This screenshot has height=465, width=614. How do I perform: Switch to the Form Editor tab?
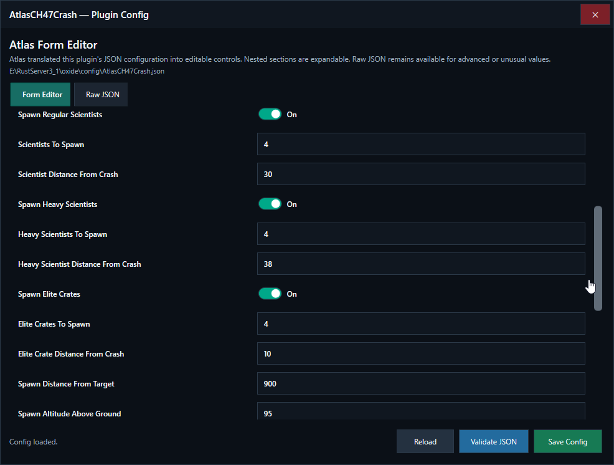pos(40,95)
